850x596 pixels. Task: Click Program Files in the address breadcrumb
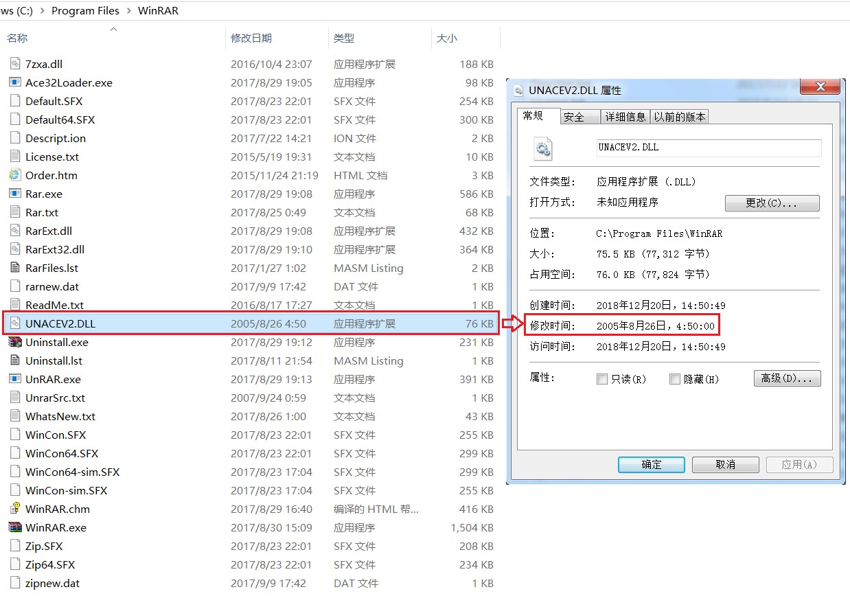point(85,11)
